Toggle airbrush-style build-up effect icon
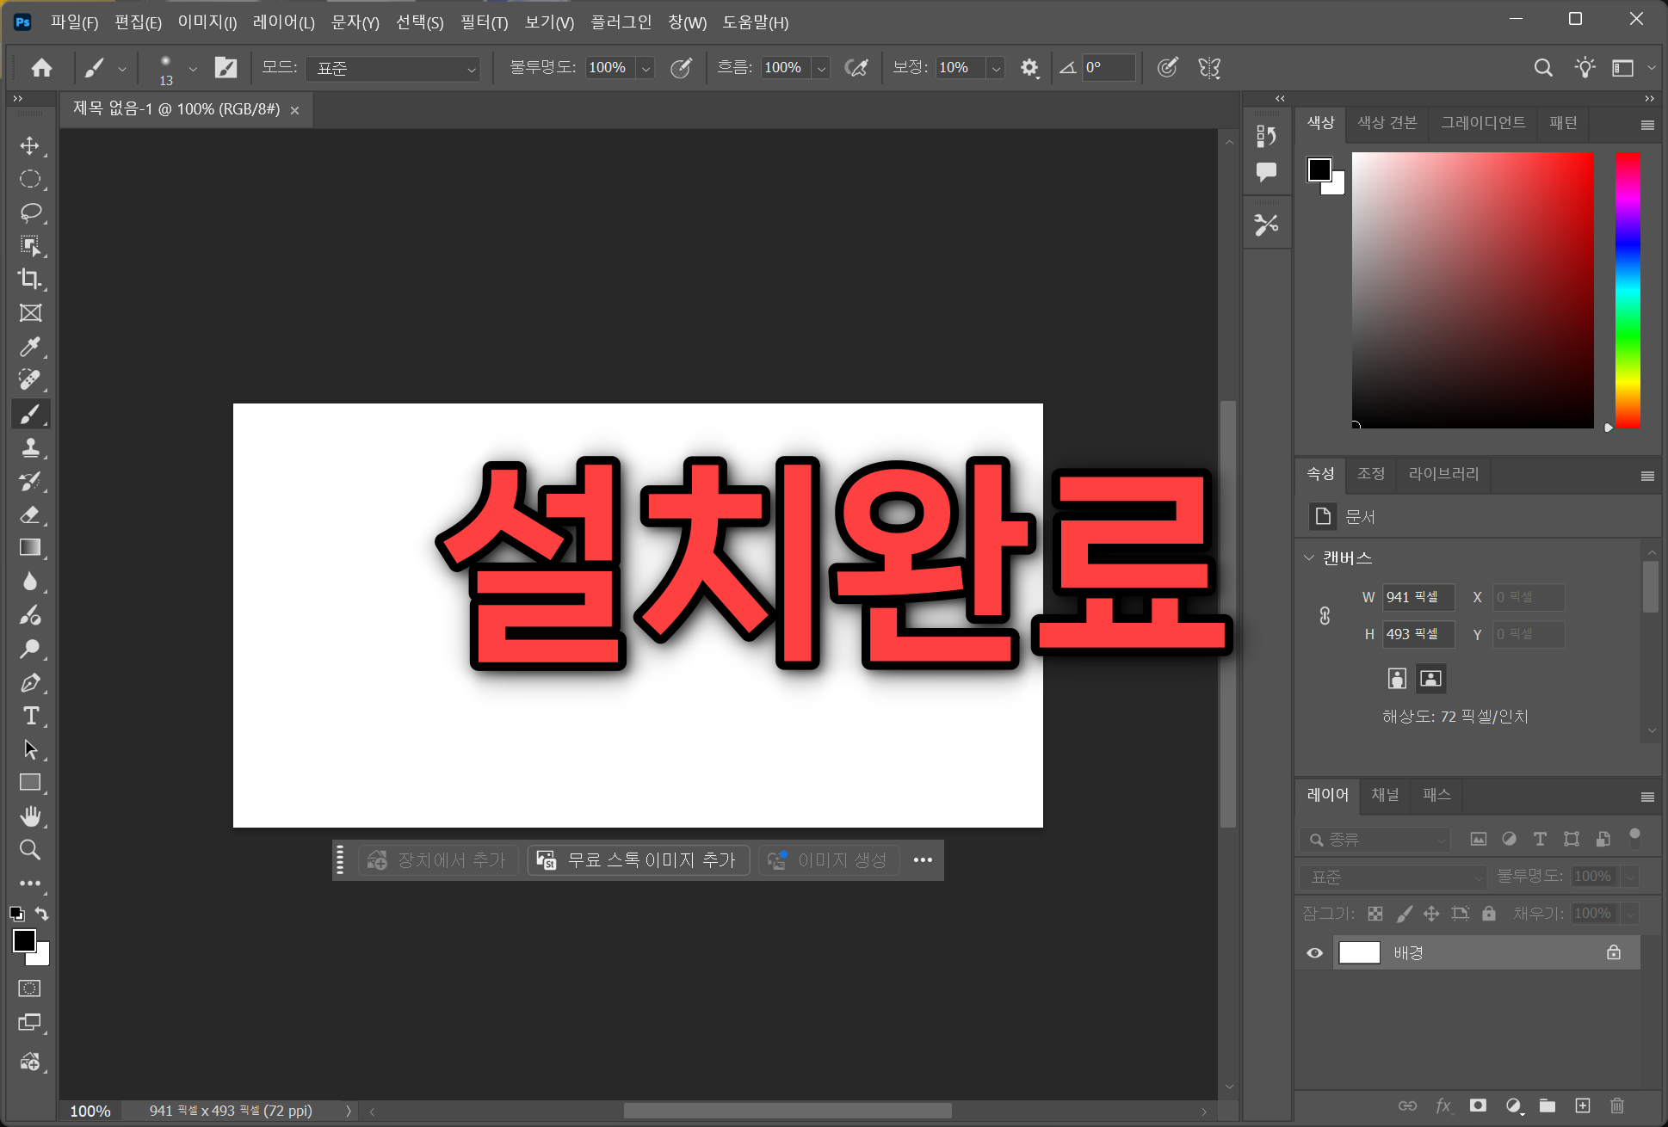Screen dimensions: 1668x1127 point(856,67)
